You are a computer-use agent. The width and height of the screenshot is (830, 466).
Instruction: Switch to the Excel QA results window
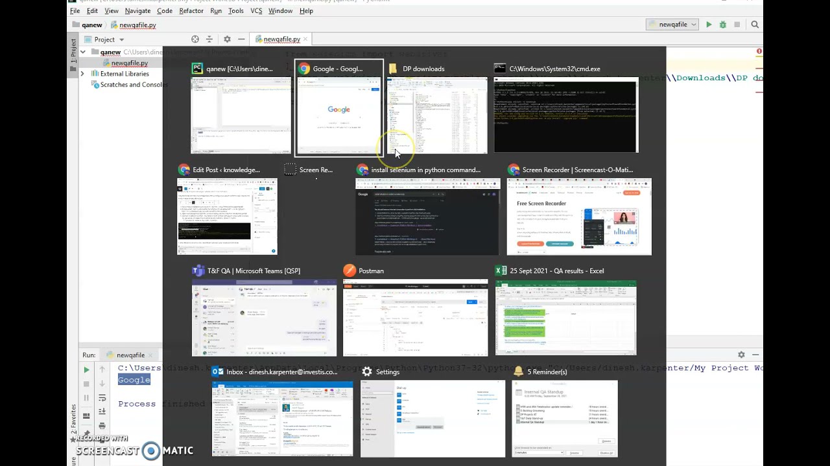tap(565, 318)
